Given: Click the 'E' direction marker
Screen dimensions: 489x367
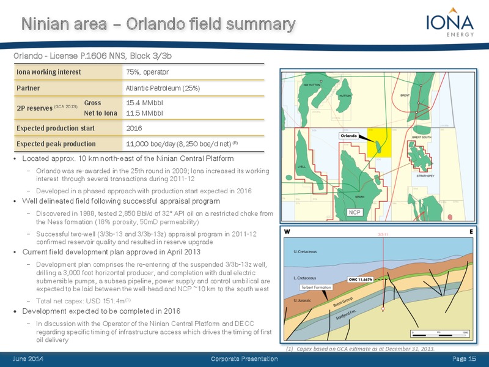Looking at the screenshot, I should tap(471, 232).
